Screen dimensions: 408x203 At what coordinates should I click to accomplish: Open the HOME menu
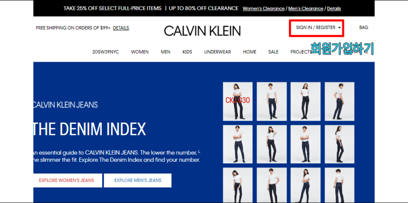pos(249,52)
